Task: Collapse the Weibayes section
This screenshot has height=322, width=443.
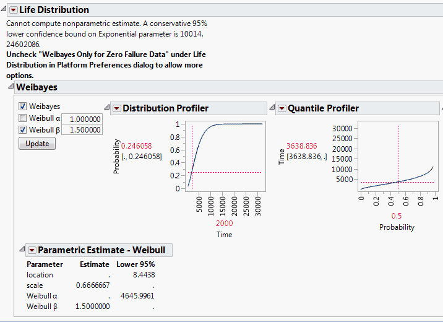Action: coord(9,87)
